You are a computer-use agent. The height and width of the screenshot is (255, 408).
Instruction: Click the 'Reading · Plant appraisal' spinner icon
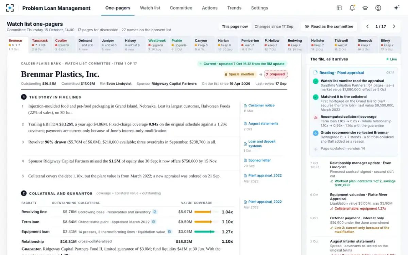pyautogui.click(x=315, y=73)
